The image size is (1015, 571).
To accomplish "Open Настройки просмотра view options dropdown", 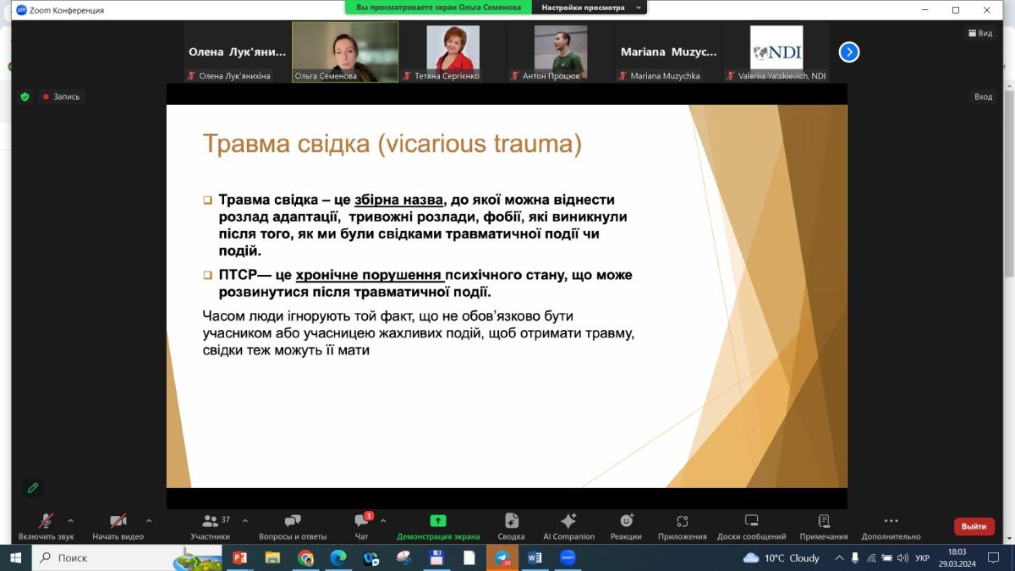I will click(x=589, y=7).
